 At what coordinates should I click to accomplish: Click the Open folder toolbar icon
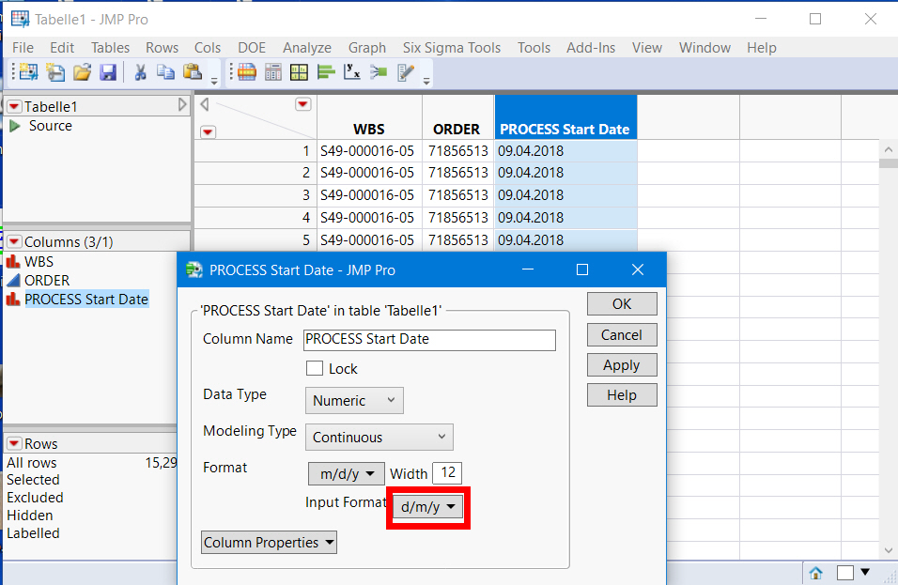[83, 72]
